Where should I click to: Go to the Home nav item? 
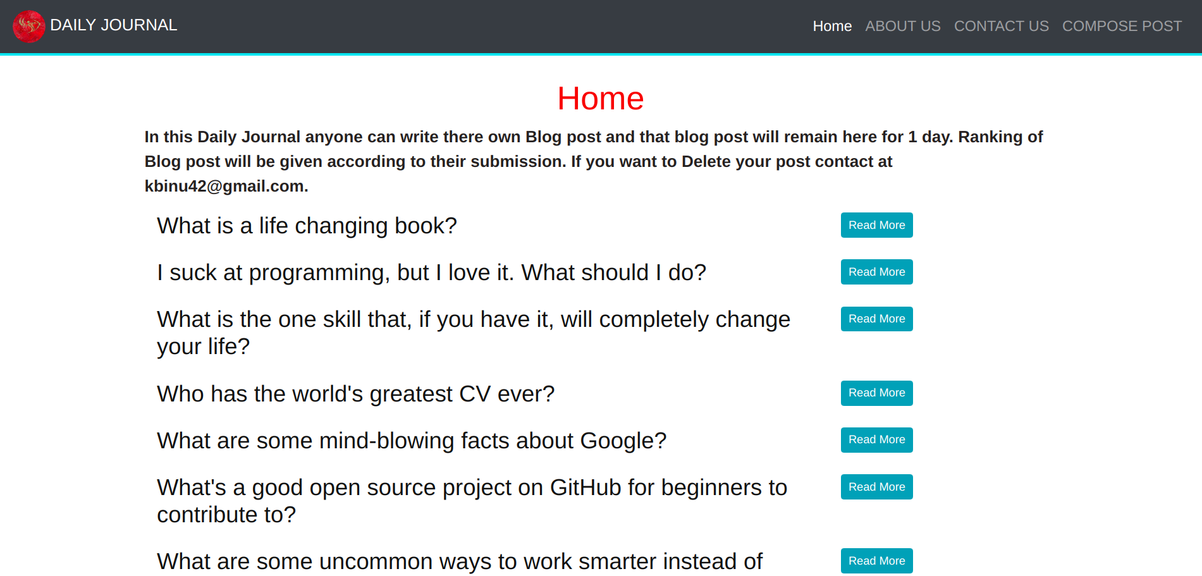[x=831, y=26]
